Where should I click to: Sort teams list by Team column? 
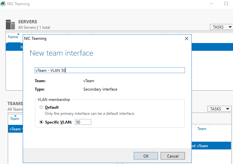(15, 119)
